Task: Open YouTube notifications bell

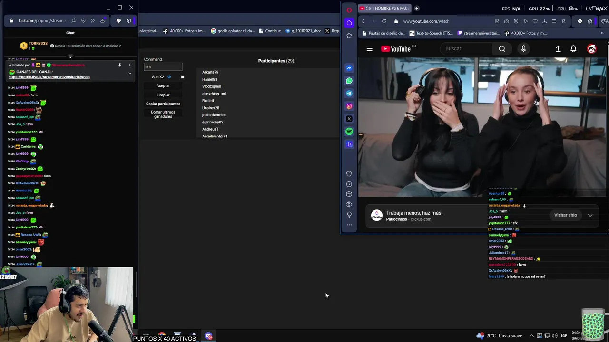Action: (x=573, y=48)
